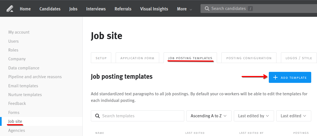This screenshot has height=136, width=317.
Task: Click the search magnifier icon in candidates bar
Action: click(x=207, y=9)
